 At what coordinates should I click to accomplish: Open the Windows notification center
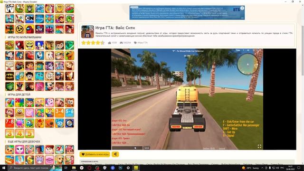click(299, 168)
